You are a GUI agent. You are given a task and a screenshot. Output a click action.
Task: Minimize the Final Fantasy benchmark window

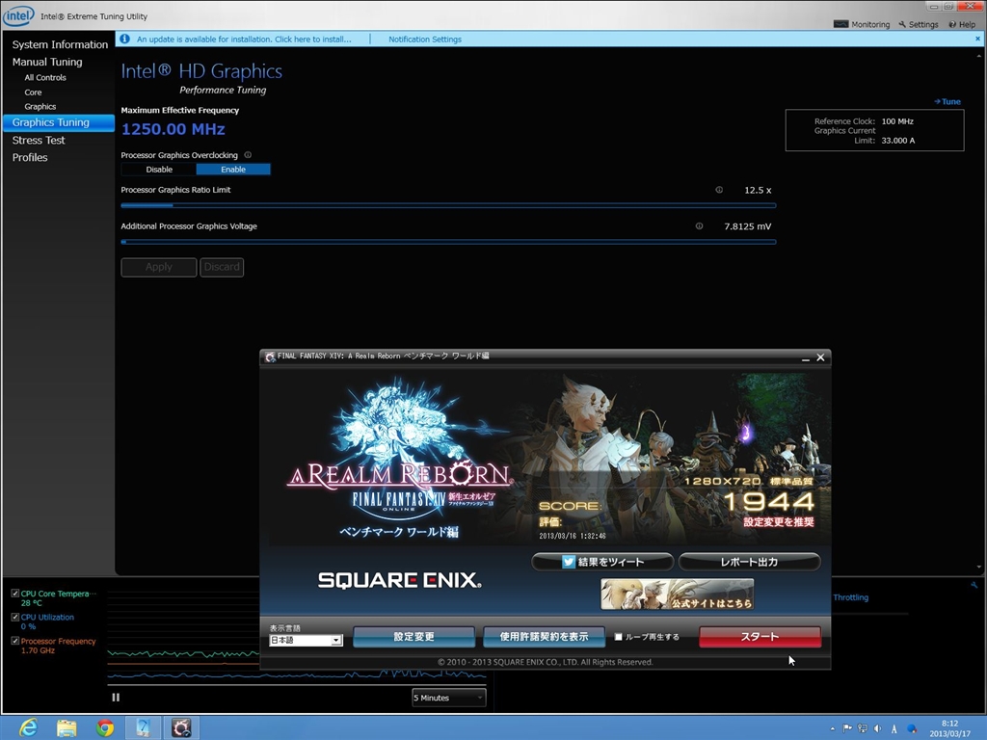pyautogui.click(x=806, y=357)
